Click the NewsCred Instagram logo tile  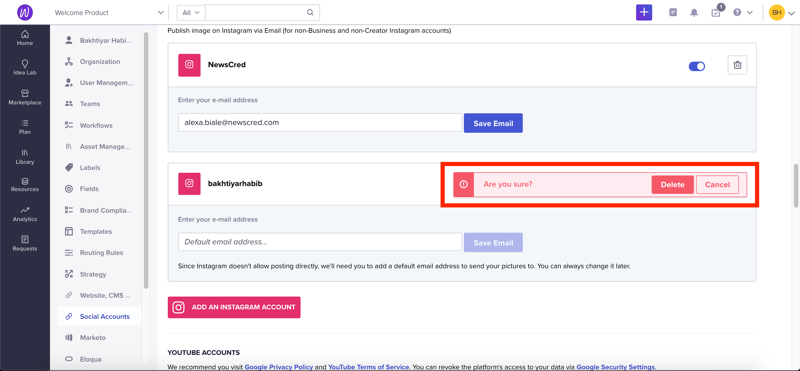pos(189,65)
